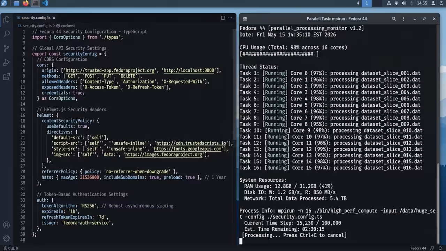
Task: Click the terminal cursor prompt
Action: click(x=241, y=242)
